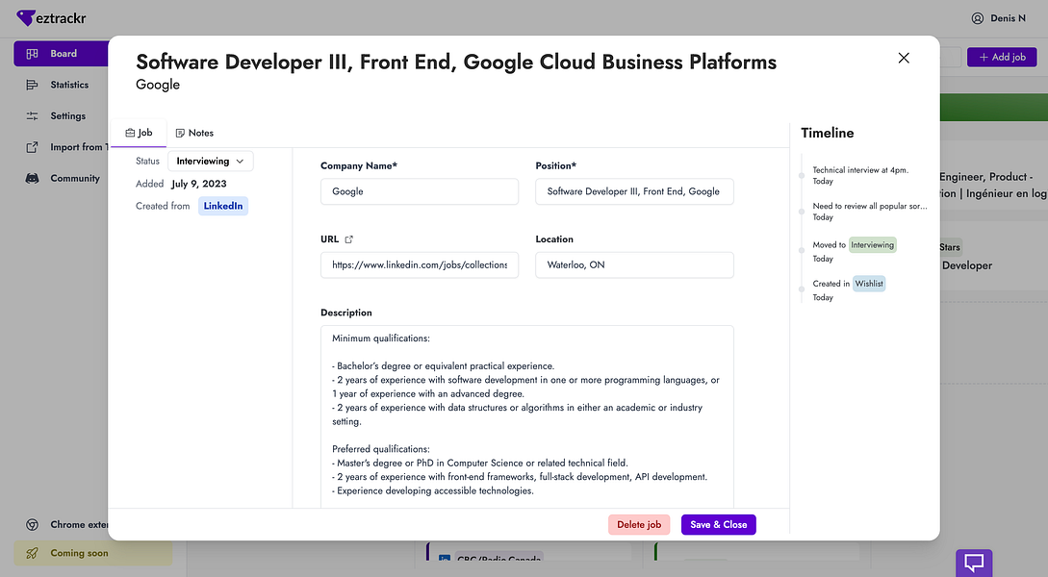Click the LinkedIn source badge
Screen dimensions: 1048x577
click(x=223, y=206)
